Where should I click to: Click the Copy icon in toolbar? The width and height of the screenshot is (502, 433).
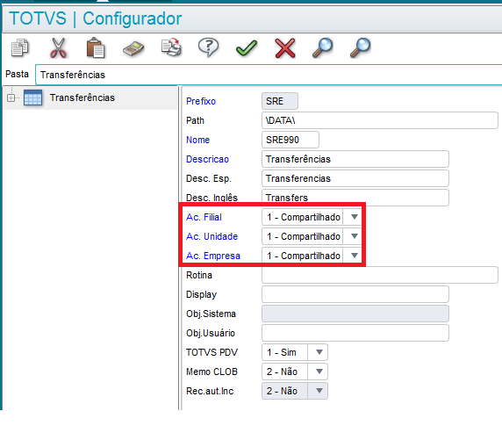(20, 48)
